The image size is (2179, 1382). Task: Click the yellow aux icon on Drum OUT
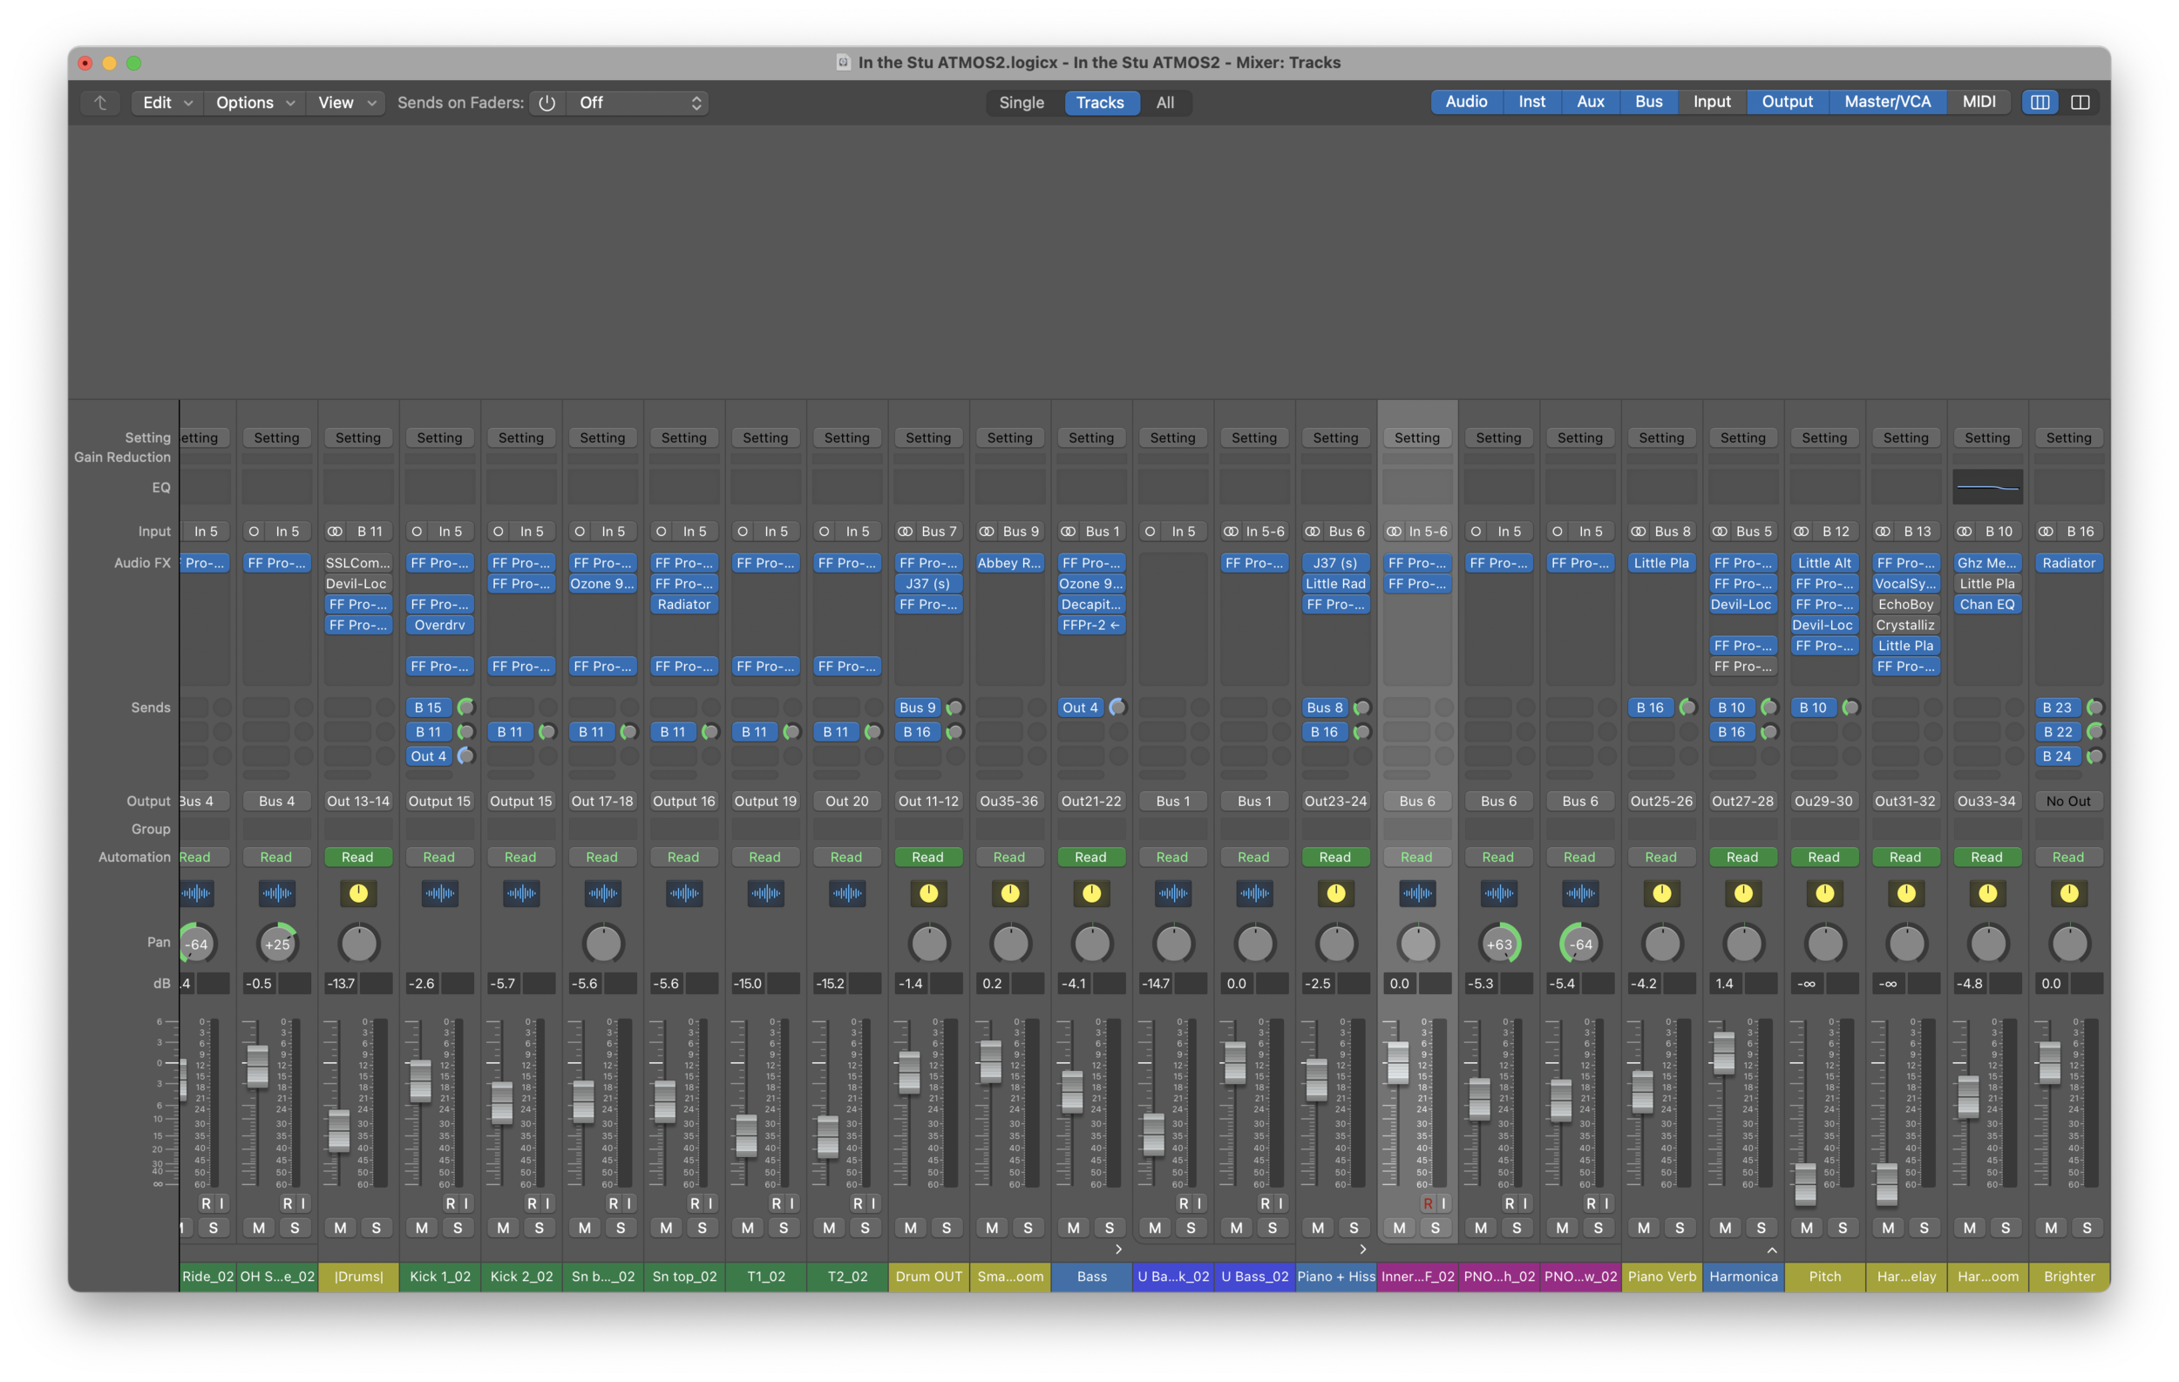928,894
